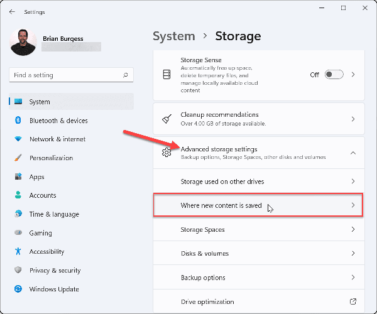Click the Find a setting search box
Image resolution: width=377 pixels, height=314 pixels.
pyautogui.click(x=66, y=75)
